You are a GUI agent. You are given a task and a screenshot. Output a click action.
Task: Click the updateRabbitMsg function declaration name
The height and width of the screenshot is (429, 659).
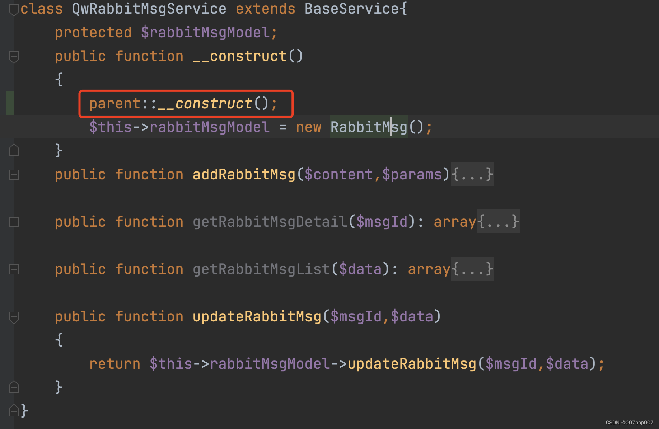pyautogui.click(x=257, y=316)
